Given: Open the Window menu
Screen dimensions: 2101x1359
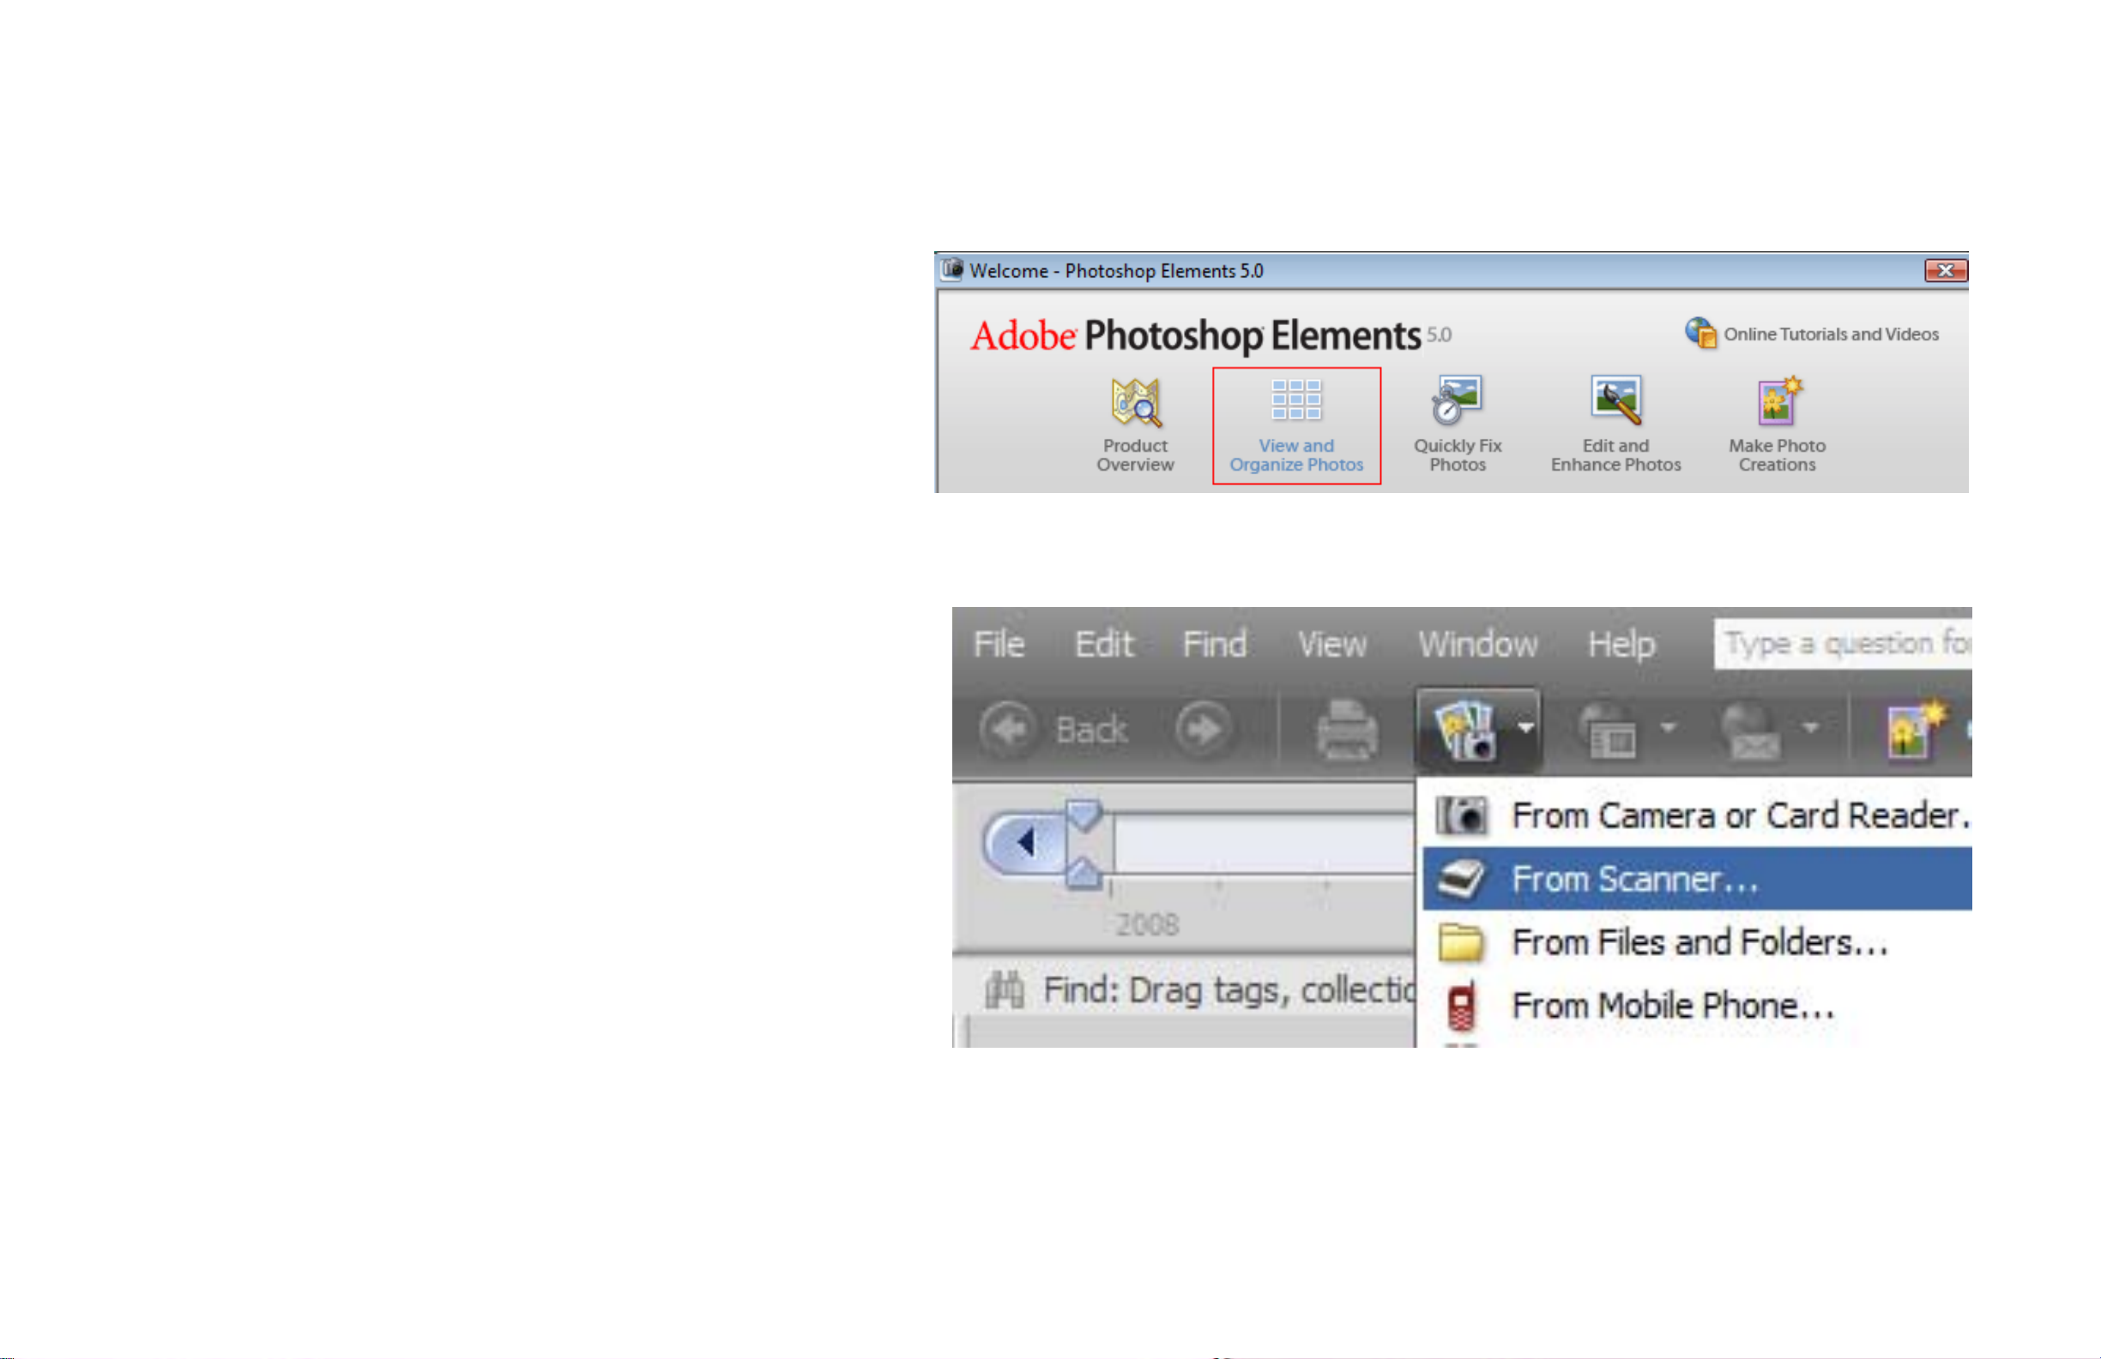Looking at the screenshot, I should 1478,644.
